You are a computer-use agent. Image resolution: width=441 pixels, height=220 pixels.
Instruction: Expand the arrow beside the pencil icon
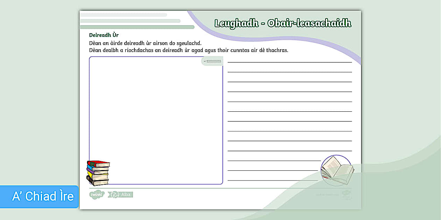pos(205,60)
